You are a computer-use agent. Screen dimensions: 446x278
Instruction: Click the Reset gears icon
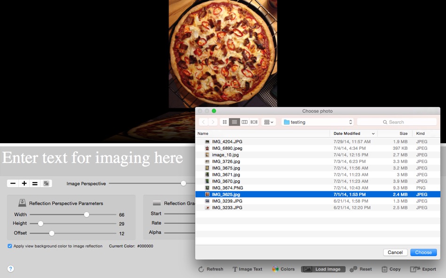(354, 269)
